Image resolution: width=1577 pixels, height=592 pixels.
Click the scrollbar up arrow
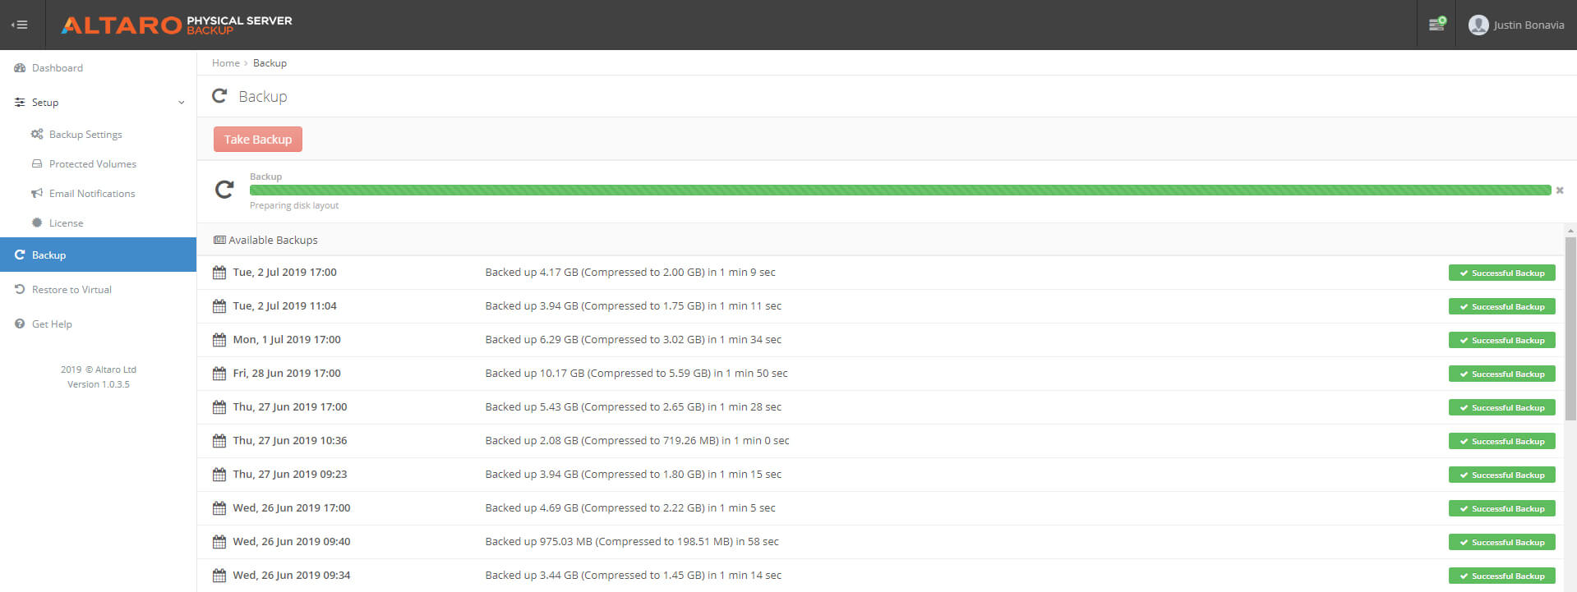pos(1570,231)
